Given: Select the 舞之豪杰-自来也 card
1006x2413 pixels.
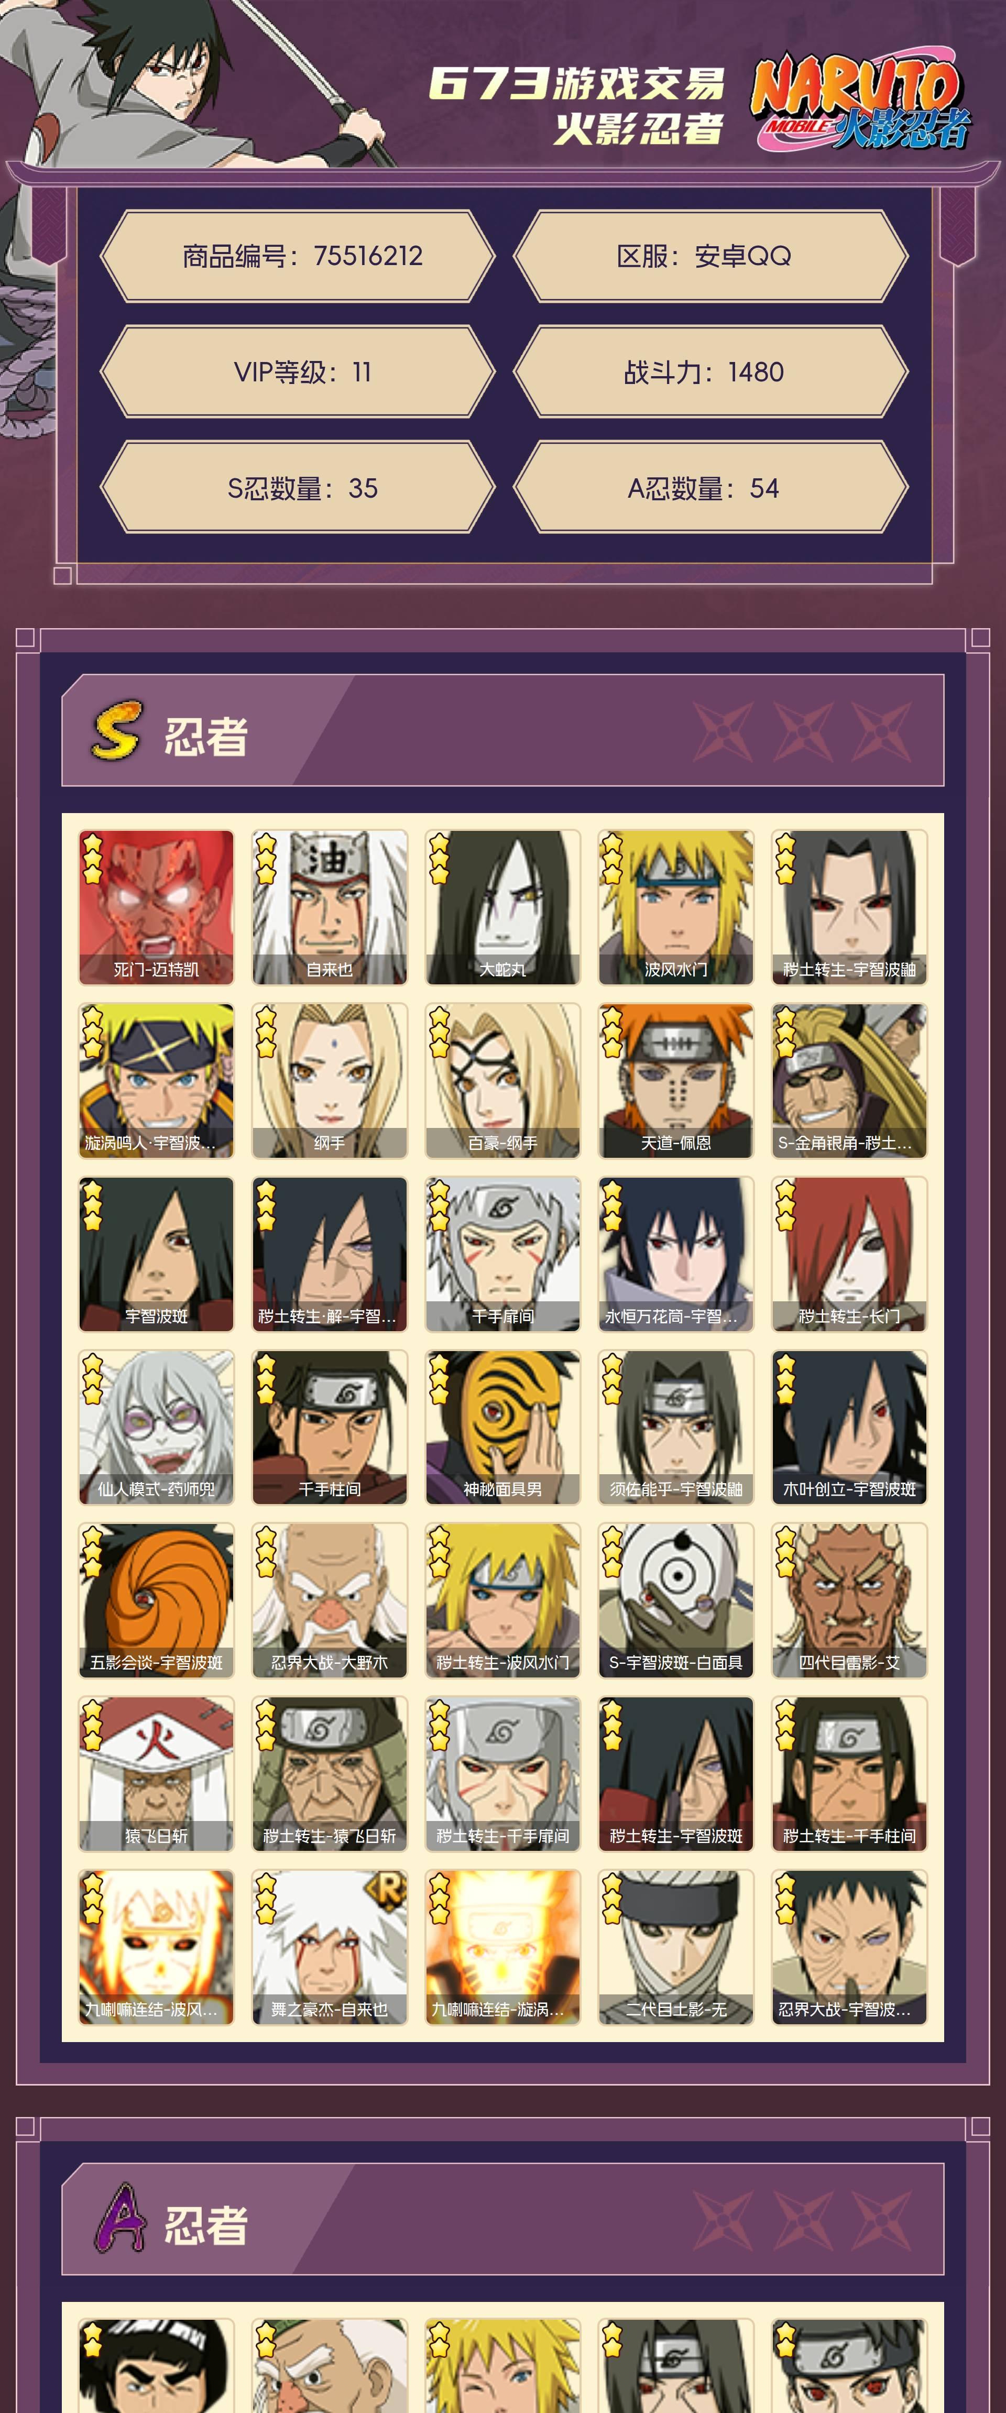Looking at the screenshot, I should (x=329, y=1947).
